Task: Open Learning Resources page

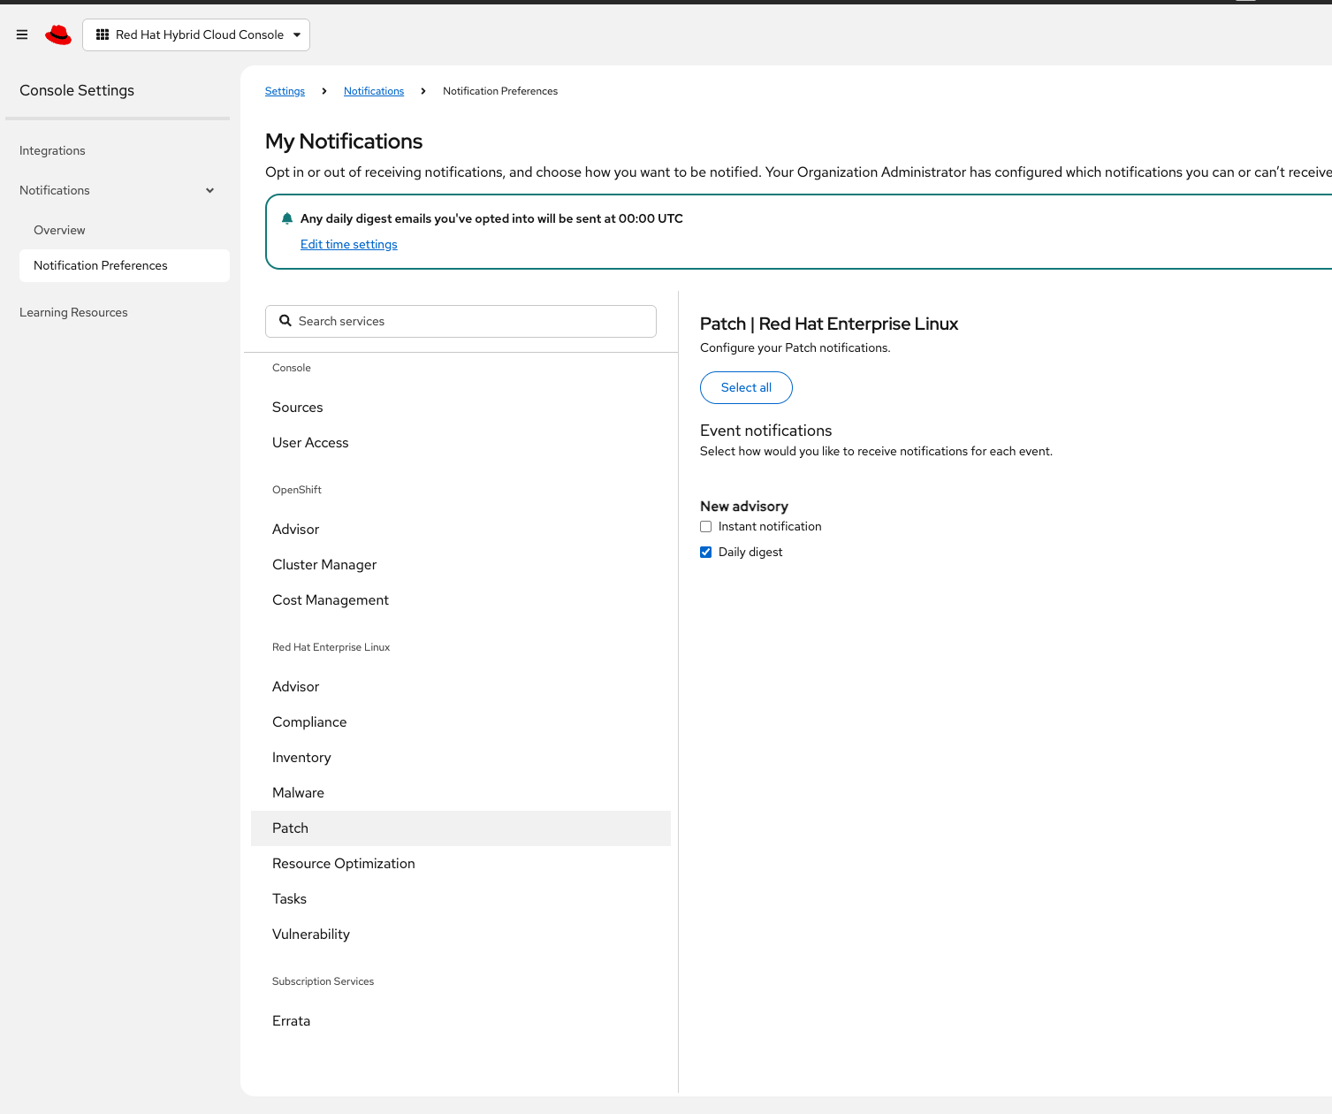Action: 73,312
